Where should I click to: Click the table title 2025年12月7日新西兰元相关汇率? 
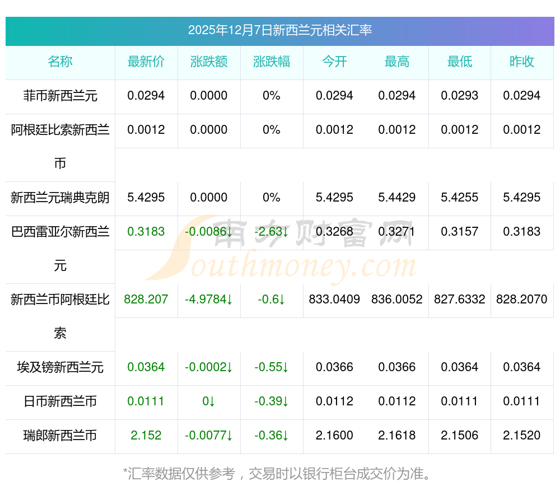(279, 30)
